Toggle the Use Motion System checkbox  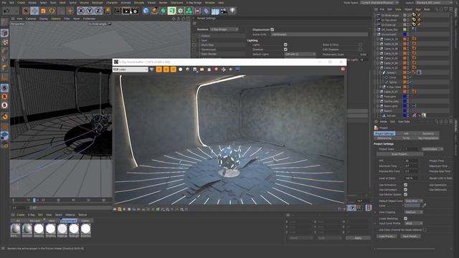coord(405,194)
